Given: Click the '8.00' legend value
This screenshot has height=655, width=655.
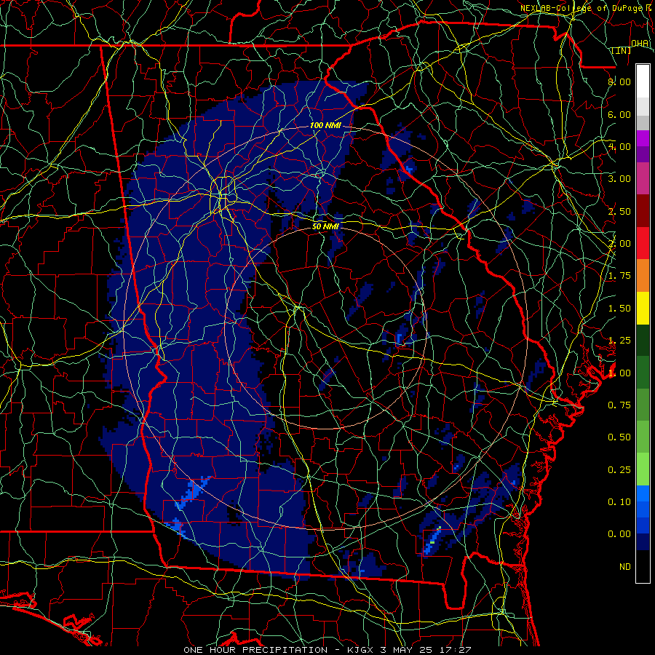Looking at the screenshot, I should (x=619, y=82).
